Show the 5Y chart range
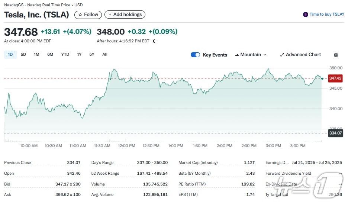Image resolution: width=348 pixels, height=203 pixels. coord(92,55)
